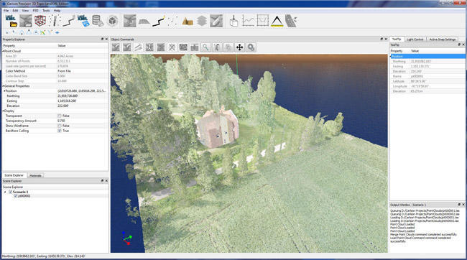Select the stacked layers toolbar icon

coord(202,21)
